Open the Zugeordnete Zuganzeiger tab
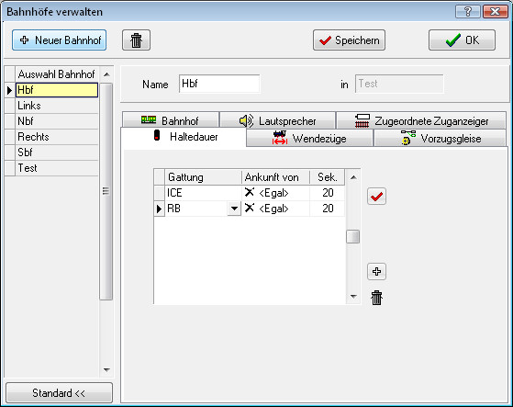The height and width of the screenshot is (407, 513). [x=421, y=120]
